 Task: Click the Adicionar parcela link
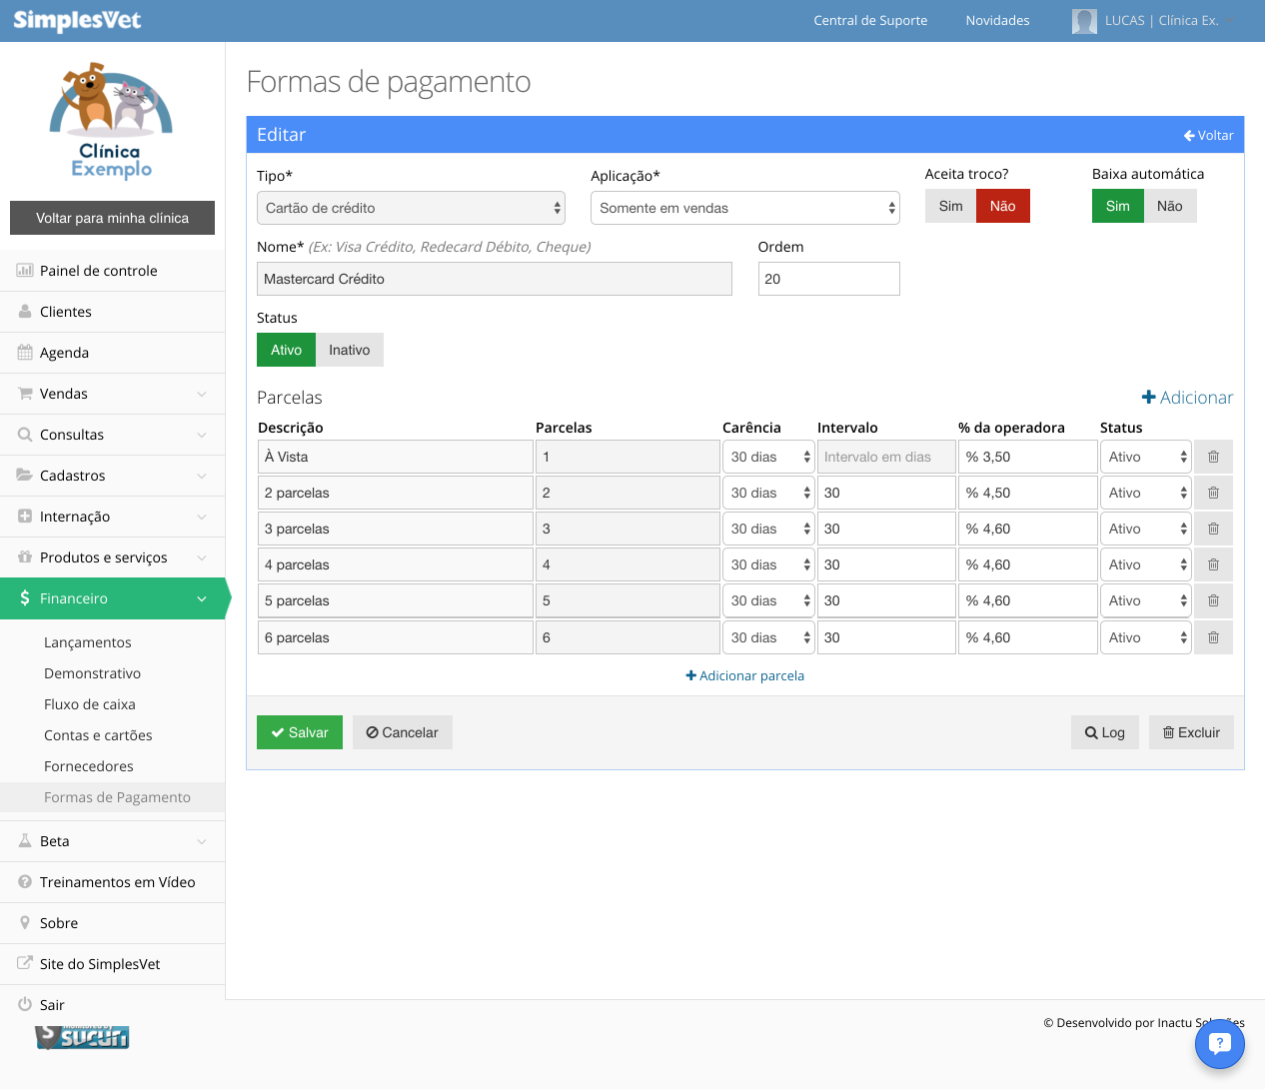745,675
